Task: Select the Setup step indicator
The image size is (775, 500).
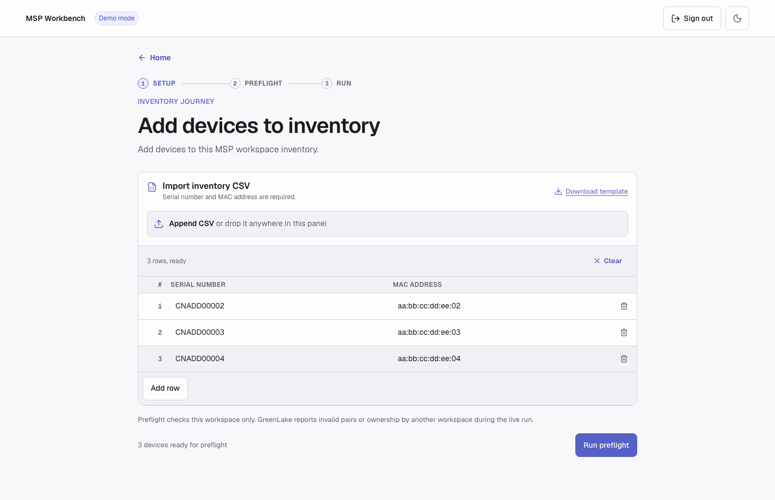Action: click(157, 83)
